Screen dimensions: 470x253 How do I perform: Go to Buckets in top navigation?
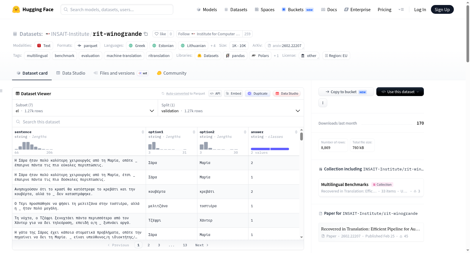pos(298,9)
